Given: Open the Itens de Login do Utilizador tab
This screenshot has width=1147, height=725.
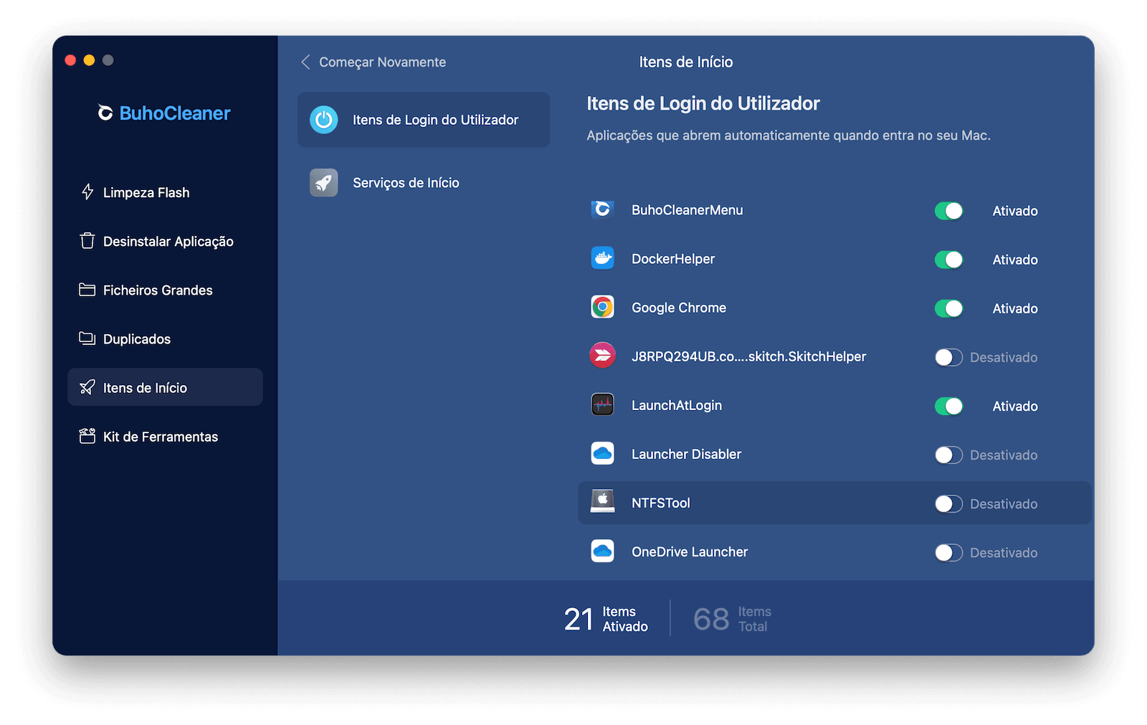Looking at the screenshot, I should [x=435, y=120].
